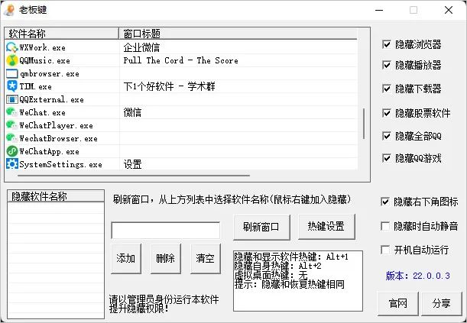Viewport: 467px width, 323px height.
Task: Click the 删除 button
Action: 166,258
